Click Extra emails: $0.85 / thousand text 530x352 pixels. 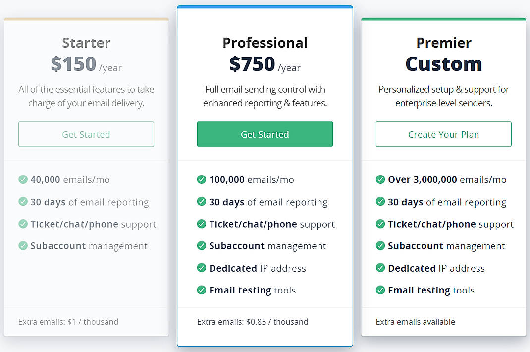[x=253, y=322]
